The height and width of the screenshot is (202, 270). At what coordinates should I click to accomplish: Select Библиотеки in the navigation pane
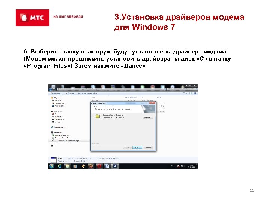57,111
